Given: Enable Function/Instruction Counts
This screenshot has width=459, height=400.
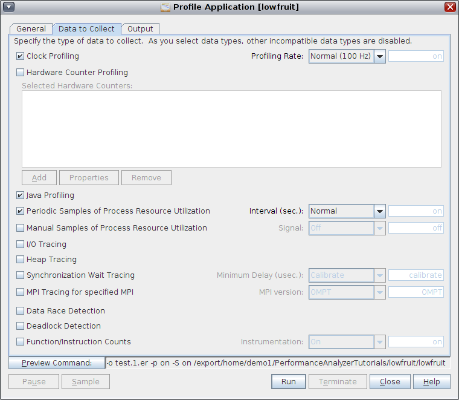Looking at the screenshot, I should (x=20, y=342).
